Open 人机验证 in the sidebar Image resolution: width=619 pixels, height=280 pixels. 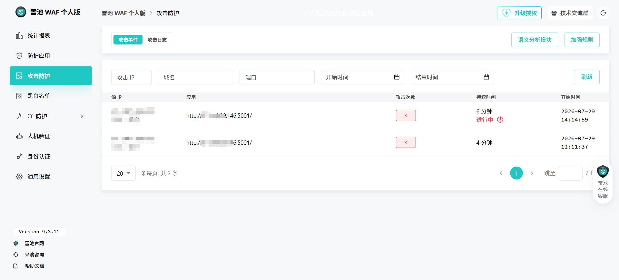(x=51, y=136)
